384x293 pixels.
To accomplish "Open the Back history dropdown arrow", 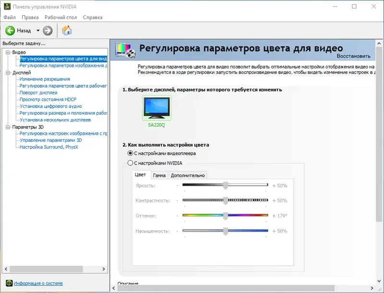I will coord(38,31).
